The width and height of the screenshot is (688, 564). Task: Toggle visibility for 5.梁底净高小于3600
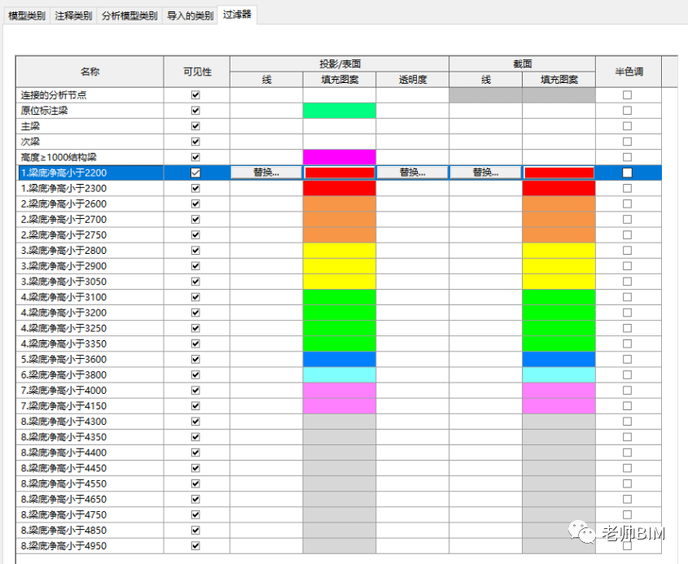coord(195,359)
